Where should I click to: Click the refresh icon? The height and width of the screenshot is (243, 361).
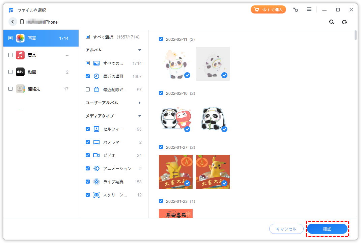(x=344, y=22)
